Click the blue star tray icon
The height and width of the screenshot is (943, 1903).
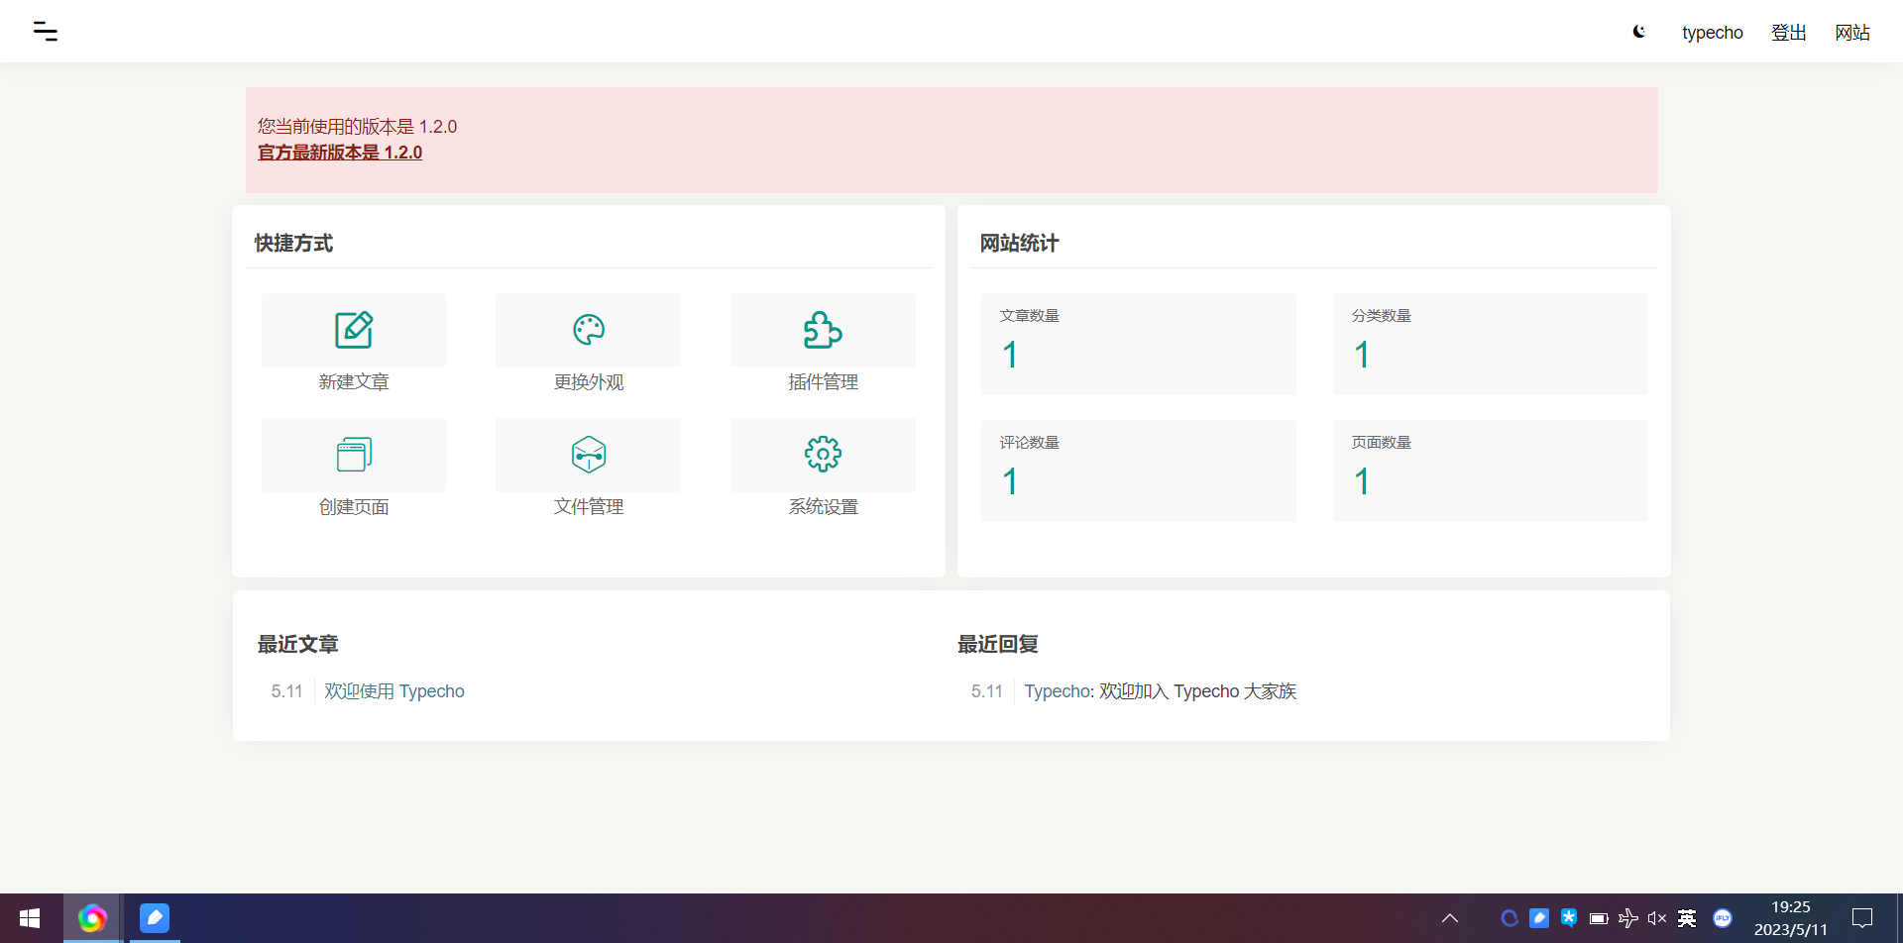tap(1568, 918)
